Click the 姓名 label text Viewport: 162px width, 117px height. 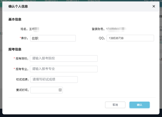pyautogui.click(x=23, y=29)
